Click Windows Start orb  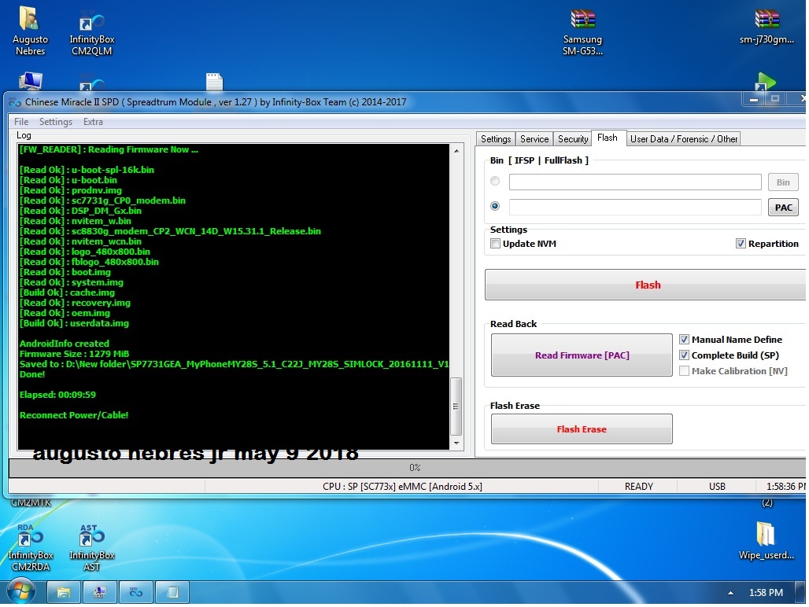coord(21,591)
